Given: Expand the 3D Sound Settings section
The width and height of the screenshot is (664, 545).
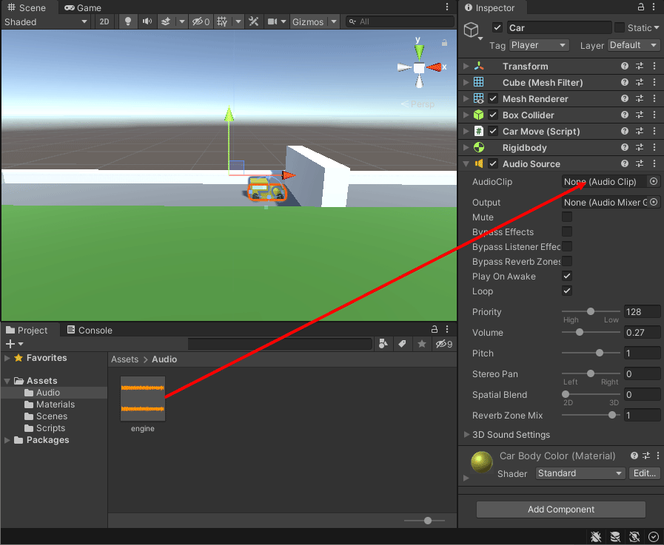Looking at the screenshot, I should (466, 435).
